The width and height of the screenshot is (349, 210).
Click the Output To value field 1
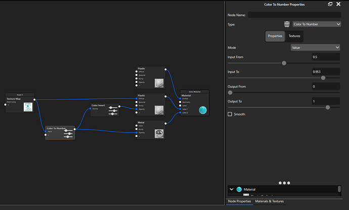pyautogui.click(x=326, y=101)
